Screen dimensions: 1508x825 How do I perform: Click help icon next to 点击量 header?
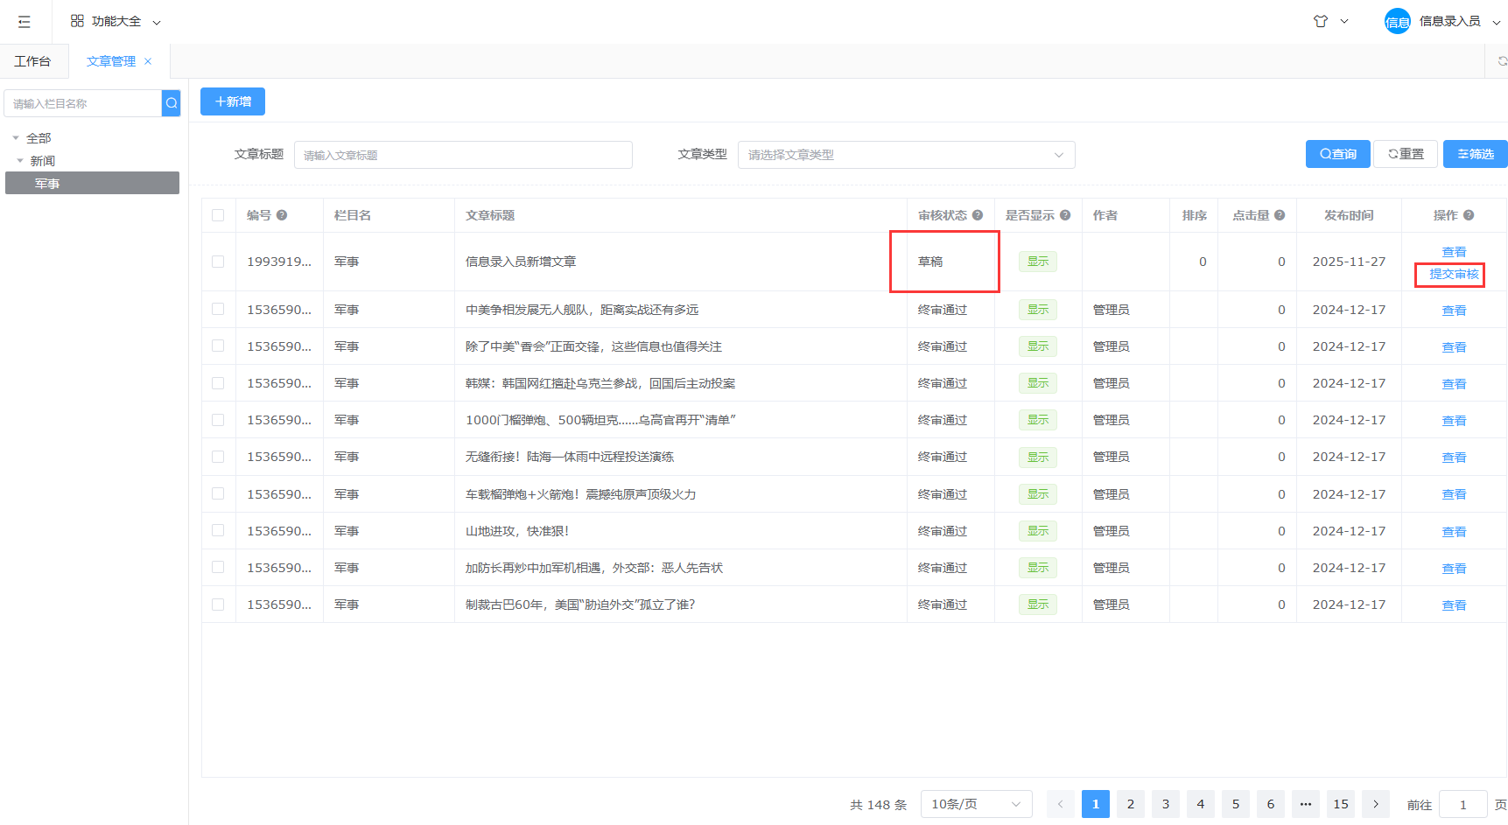1280,215
